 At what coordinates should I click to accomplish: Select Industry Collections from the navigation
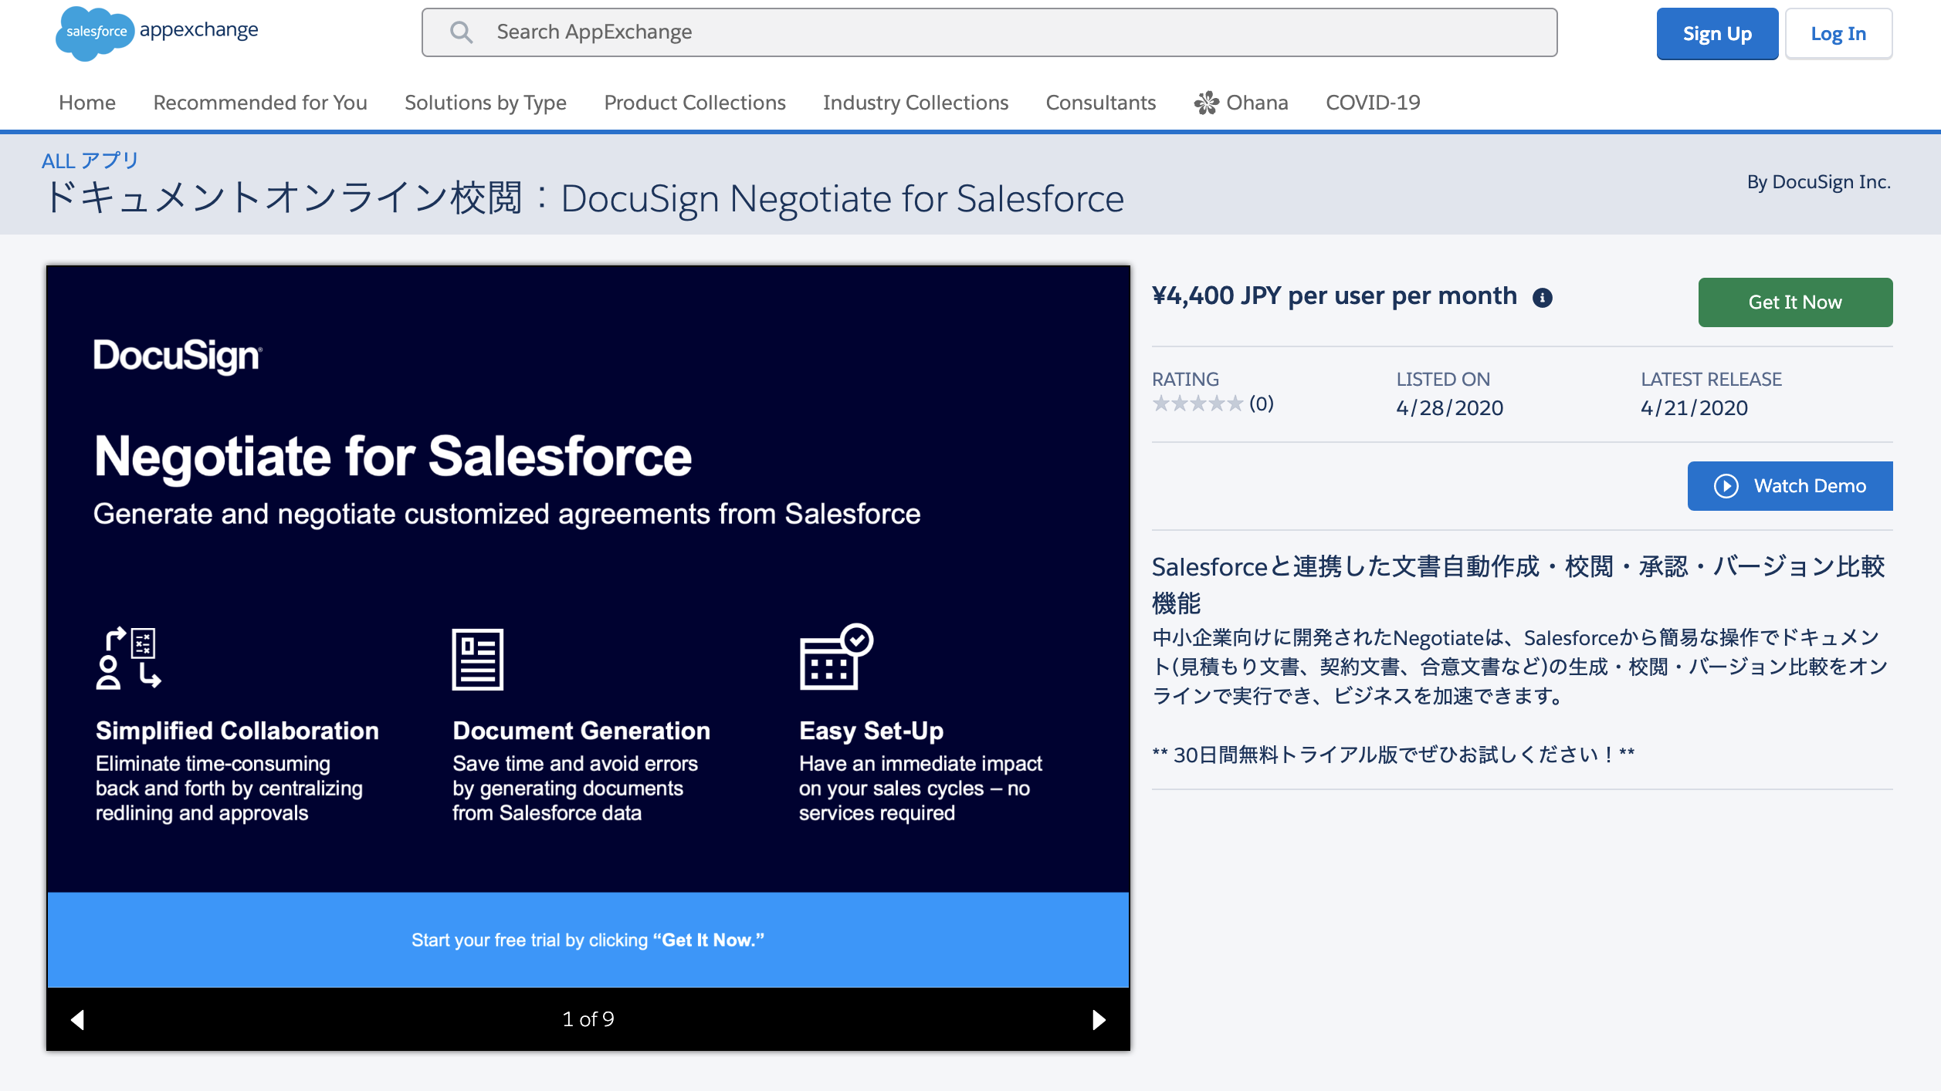point(915,102)
